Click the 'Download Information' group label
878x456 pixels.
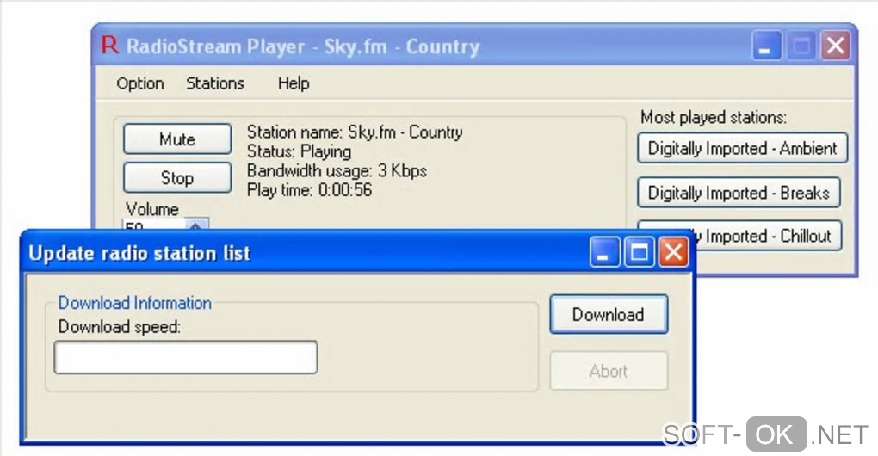coord(135,303)
